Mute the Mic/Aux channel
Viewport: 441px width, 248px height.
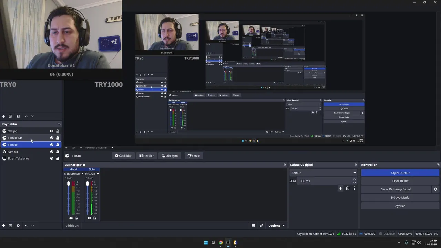point(89,218)
